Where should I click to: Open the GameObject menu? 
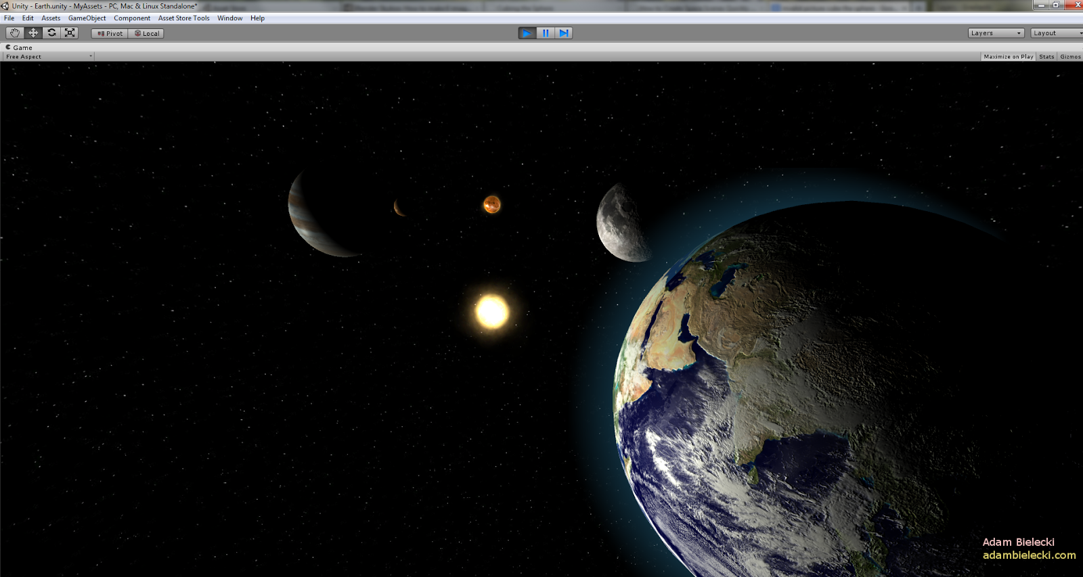pyautogui.click(x=87, y=18)
